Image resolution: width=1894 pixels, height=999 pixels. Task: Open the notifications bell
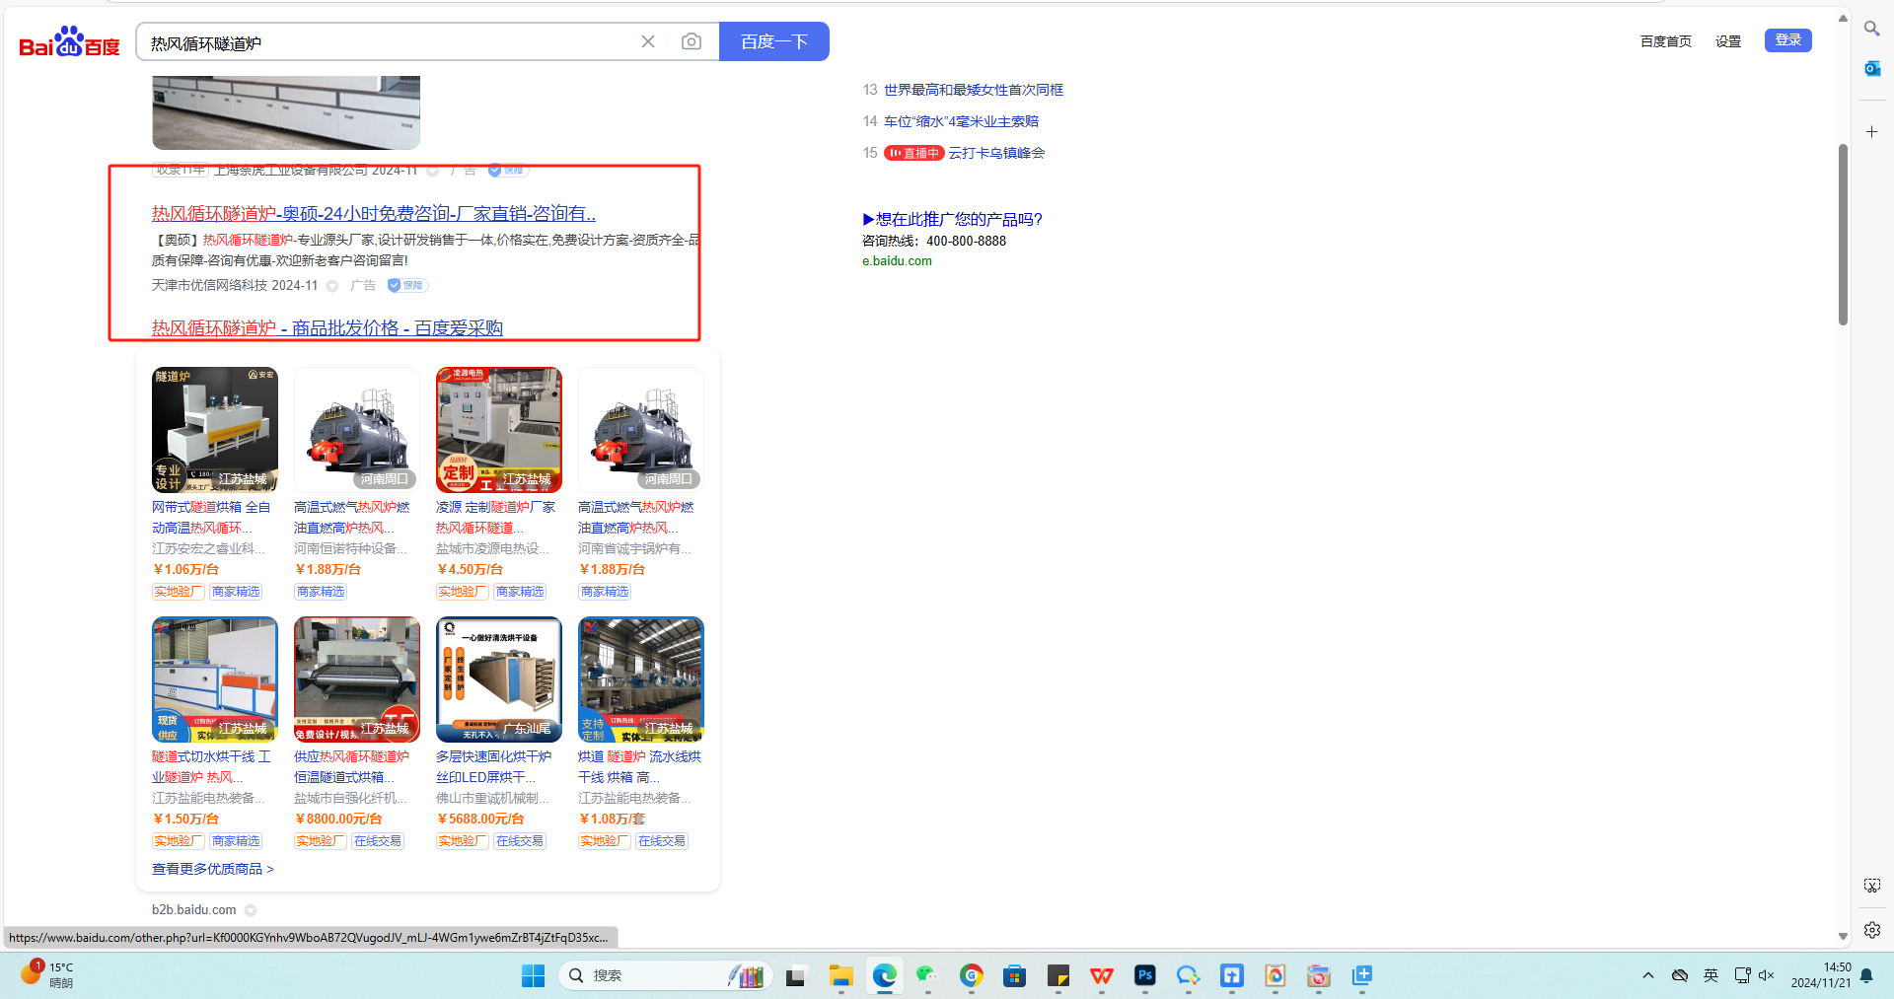[1866, 975]
